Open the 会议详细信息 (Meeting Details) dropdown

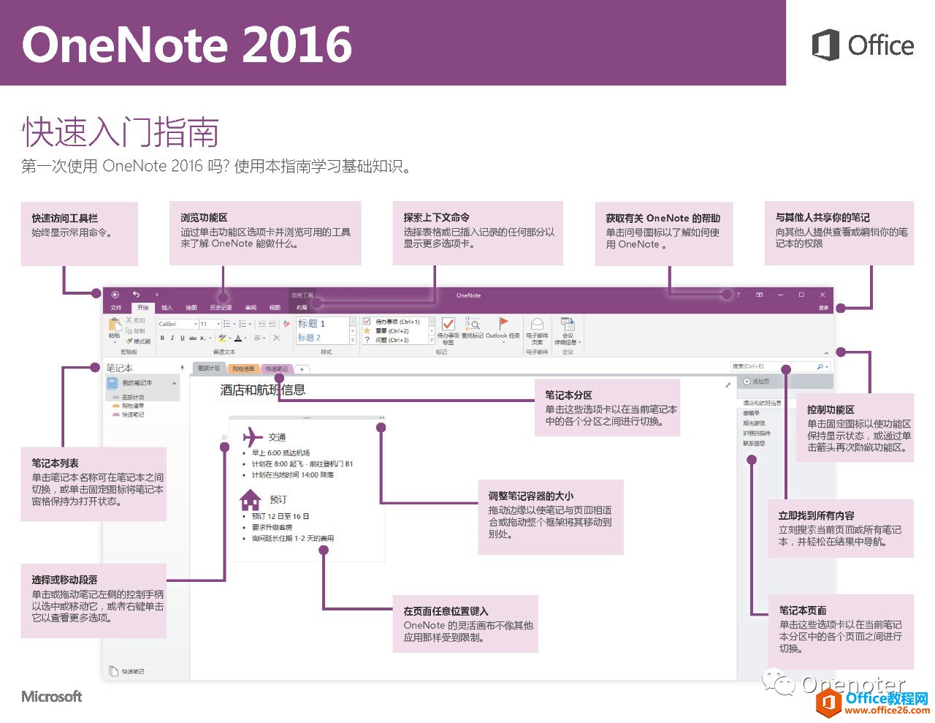pyautogui.click(x=568, y=330)
